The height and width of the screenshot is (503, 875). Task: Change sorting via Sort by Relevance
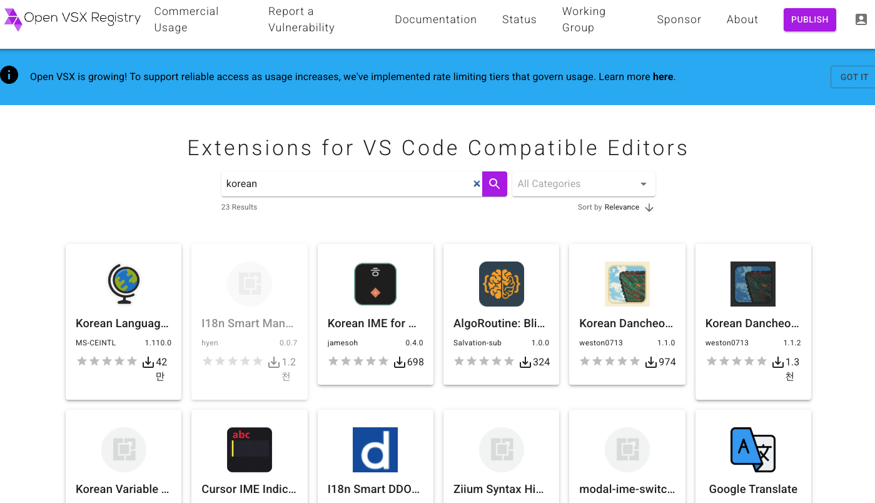(609, 207)
